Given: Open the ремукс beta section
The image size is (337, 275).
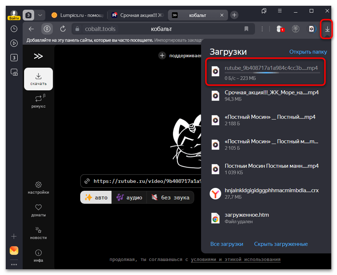Looking at the screenshot, I should pos(38,102).
